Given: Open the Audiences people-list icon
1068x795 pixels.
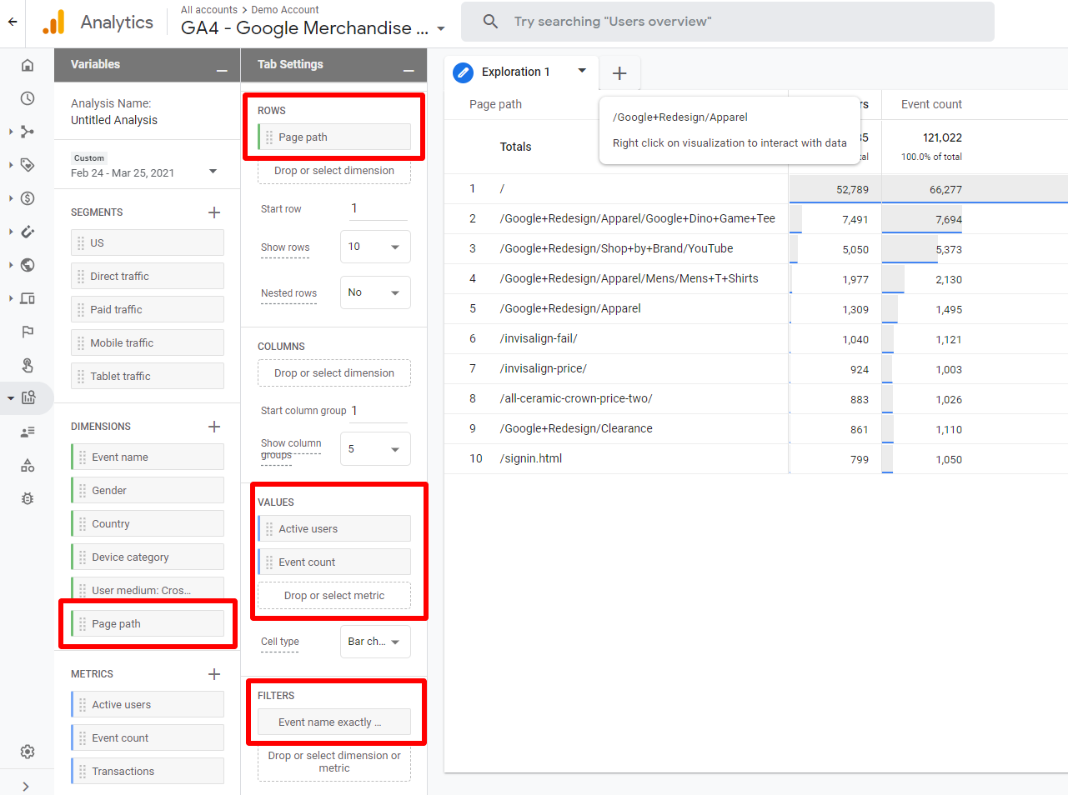Looking at the screenshot, I should point(28,432).
